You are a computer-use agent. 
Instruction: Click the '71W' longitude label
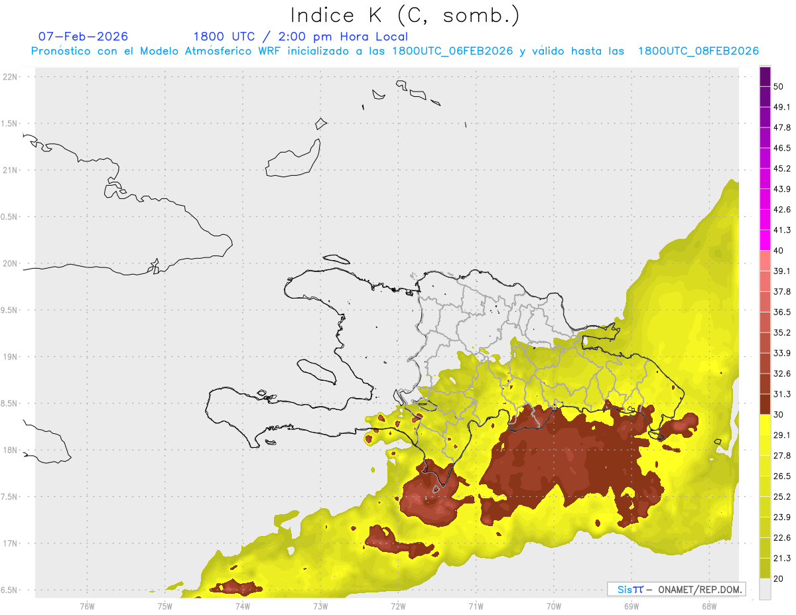point(476,606)
